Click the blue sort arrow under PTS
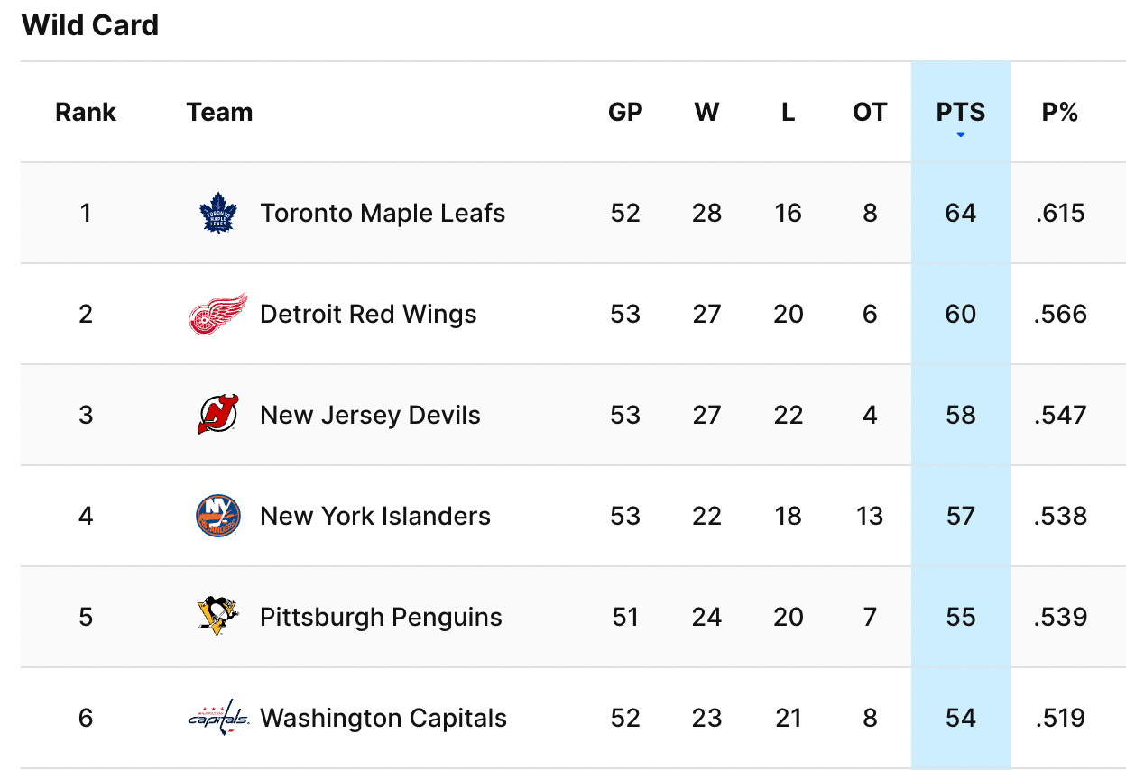Screen dimensions: 1126x770 tap(961, 135)
